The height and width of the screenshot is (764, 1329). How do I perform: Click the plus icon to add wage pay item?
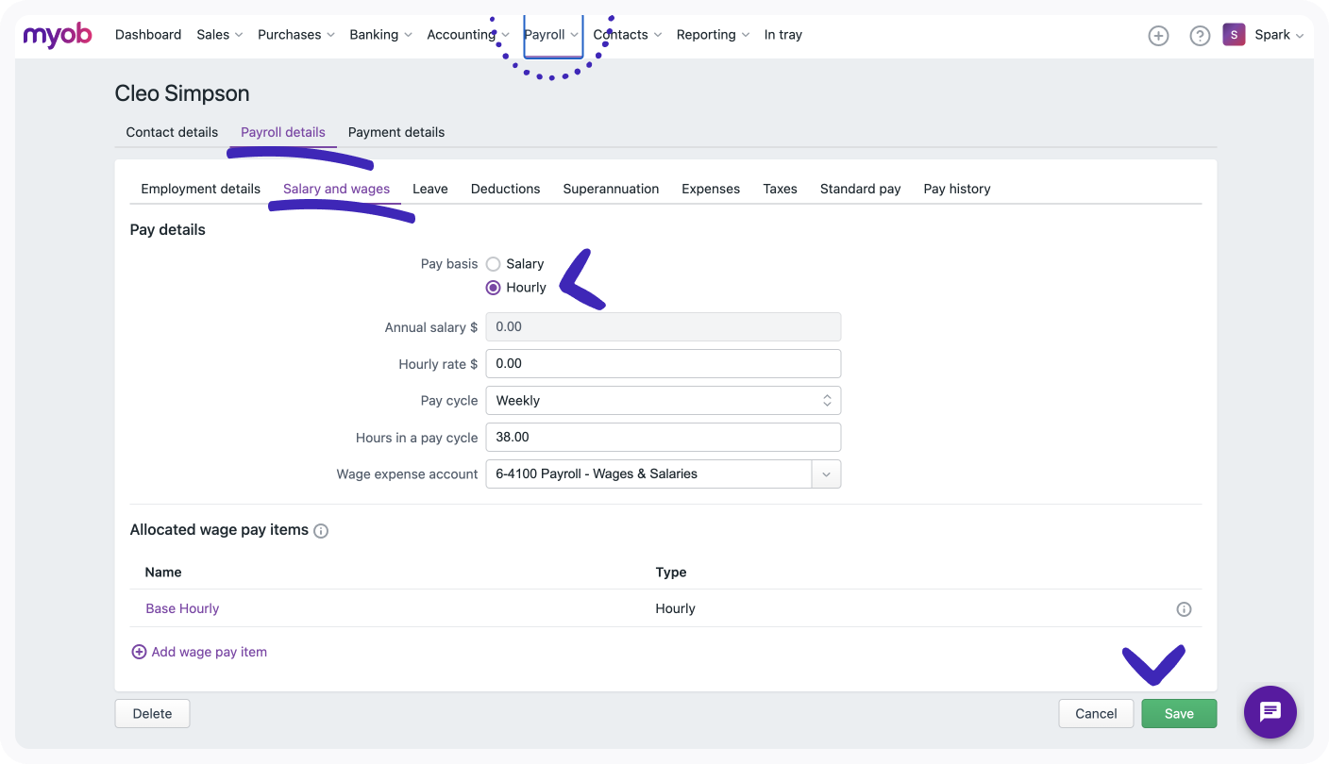(139, 652)
